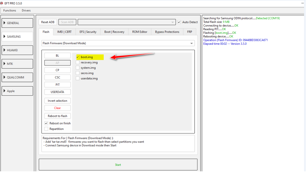Click the CP file button
The width and height of the screenshot is (306, 173).
pos(57,70)
